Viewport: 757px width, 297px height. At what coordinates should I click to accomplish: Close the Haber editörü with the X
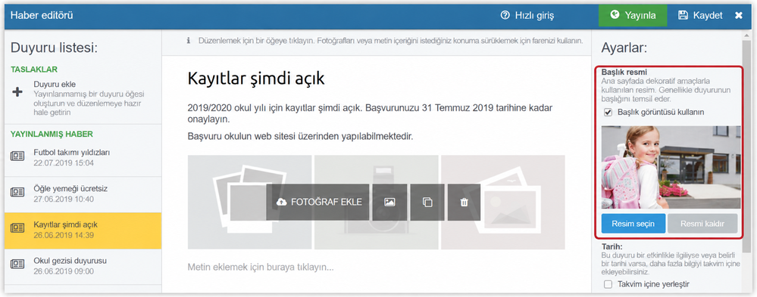739,15
